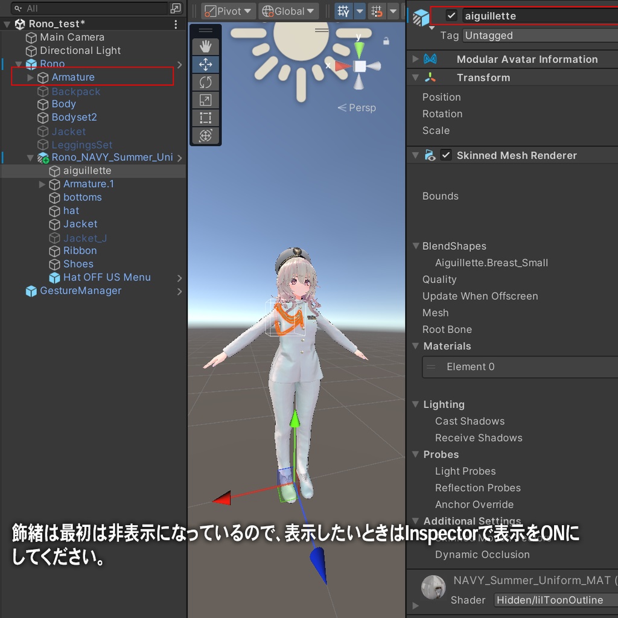The height and width of the screenshot is (618, 618).
Task: Click the Rono_NAVY_Summer_Uni prefab icon
Action: click(43, 158)
